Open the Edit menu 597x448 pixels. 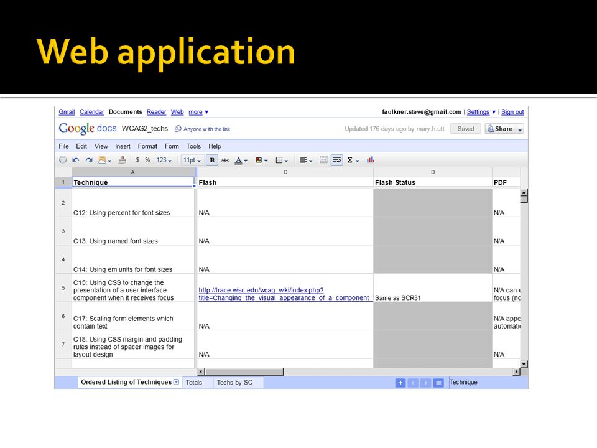tap(81, 146)
